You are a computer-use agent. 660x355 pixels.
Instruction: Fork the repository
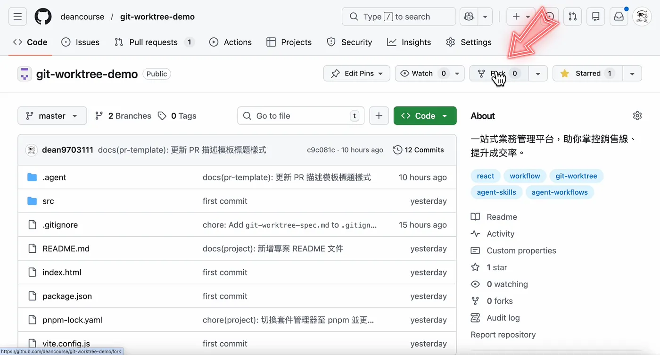coord(499,74)
